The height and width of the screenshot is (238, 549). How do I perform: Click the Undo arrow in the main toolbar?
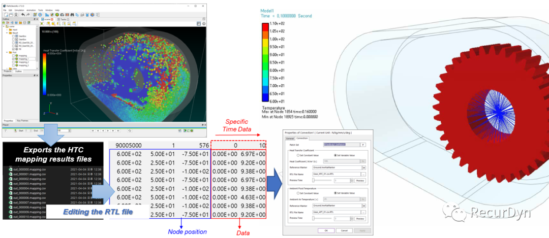coord(23,14)
